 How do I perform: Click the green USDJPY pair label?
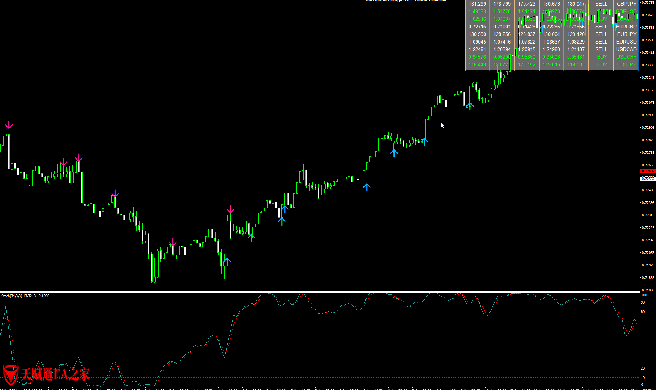[626, 64]
